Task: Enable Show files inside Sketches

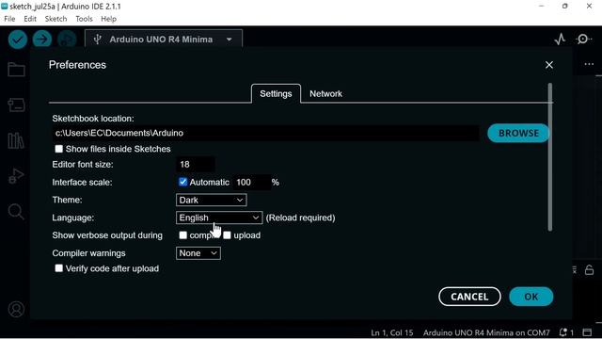Action: point(58,149)
